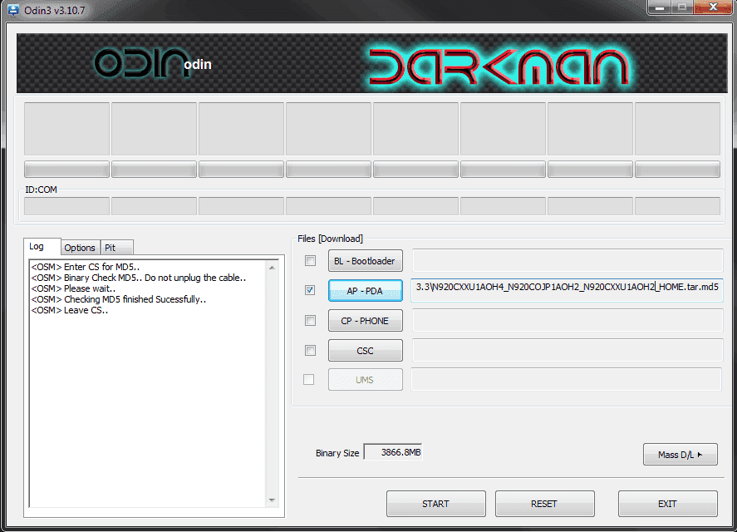
Task: Click log line 'Please wait..'
Action: [x=73, y=288]
